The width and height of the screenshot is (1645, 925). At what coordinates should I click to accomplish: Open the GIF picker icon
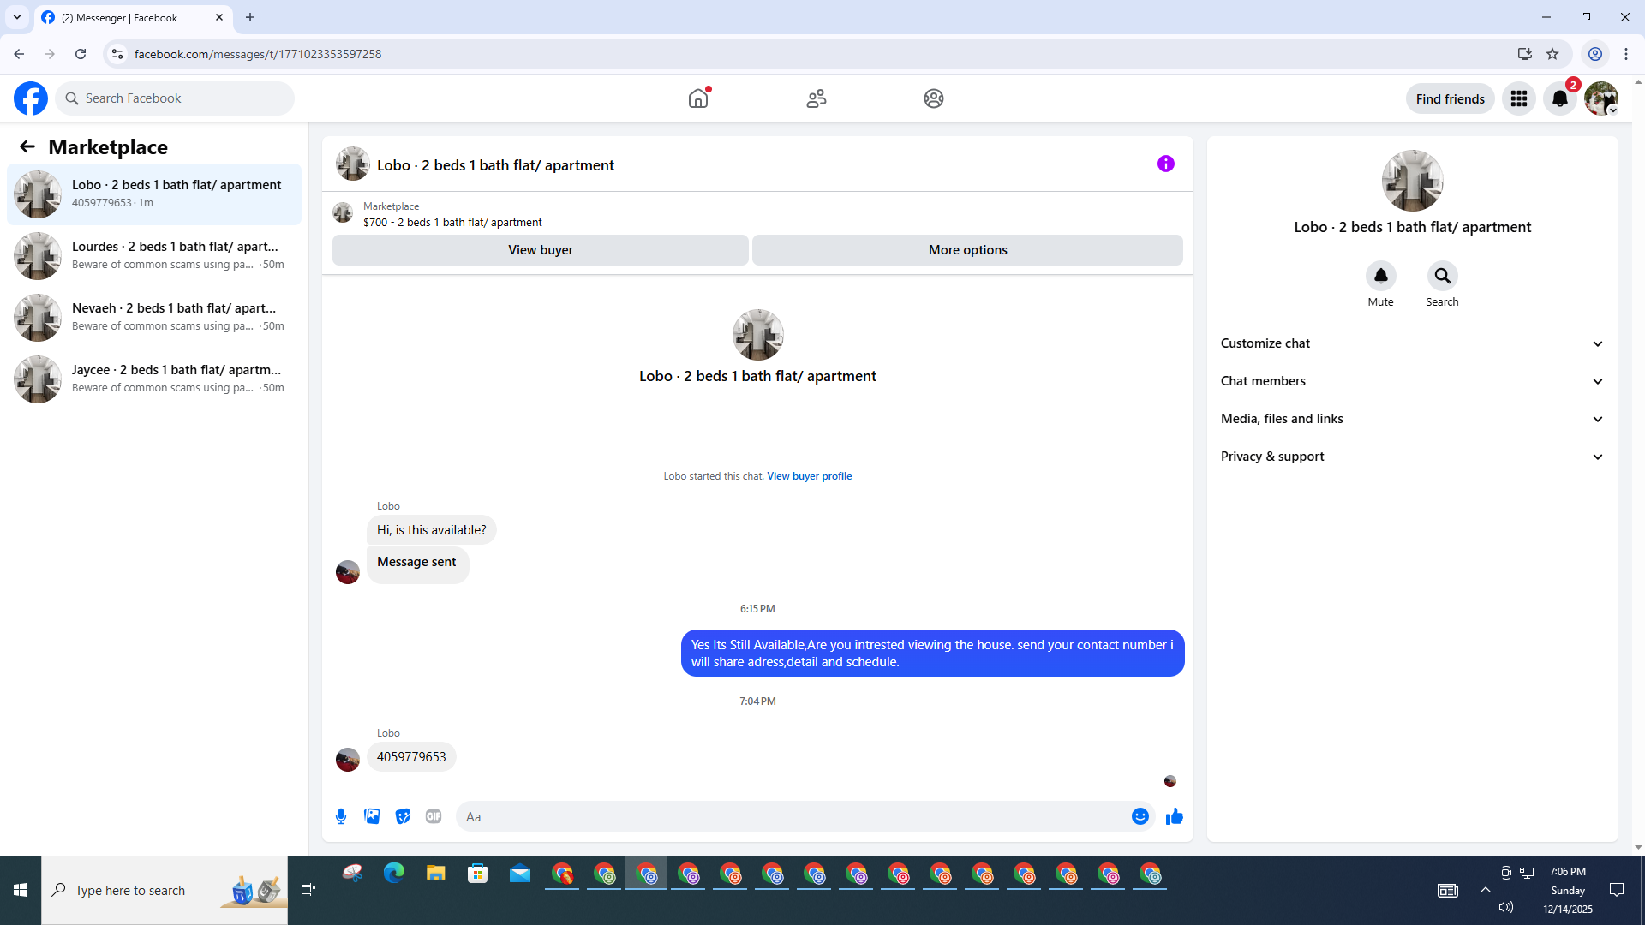click(x=434, y=816)
